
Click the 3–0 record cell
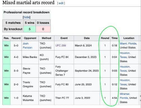(x=16, y=71)
